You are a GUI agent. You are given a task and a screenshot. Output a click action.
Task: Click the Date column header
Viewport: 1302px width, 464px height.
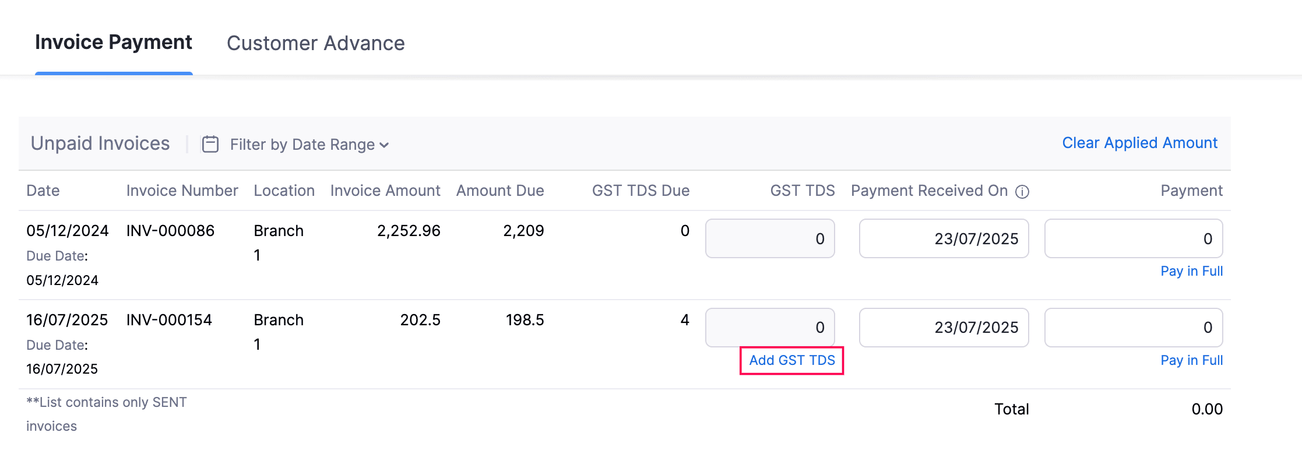click(x=43, y=190)
